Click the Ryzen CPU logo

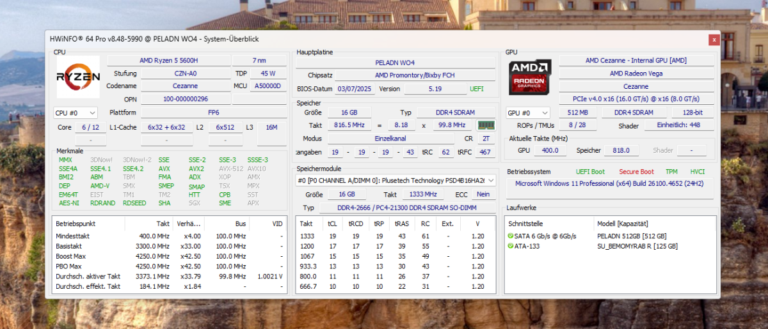[x=78, y=77]
